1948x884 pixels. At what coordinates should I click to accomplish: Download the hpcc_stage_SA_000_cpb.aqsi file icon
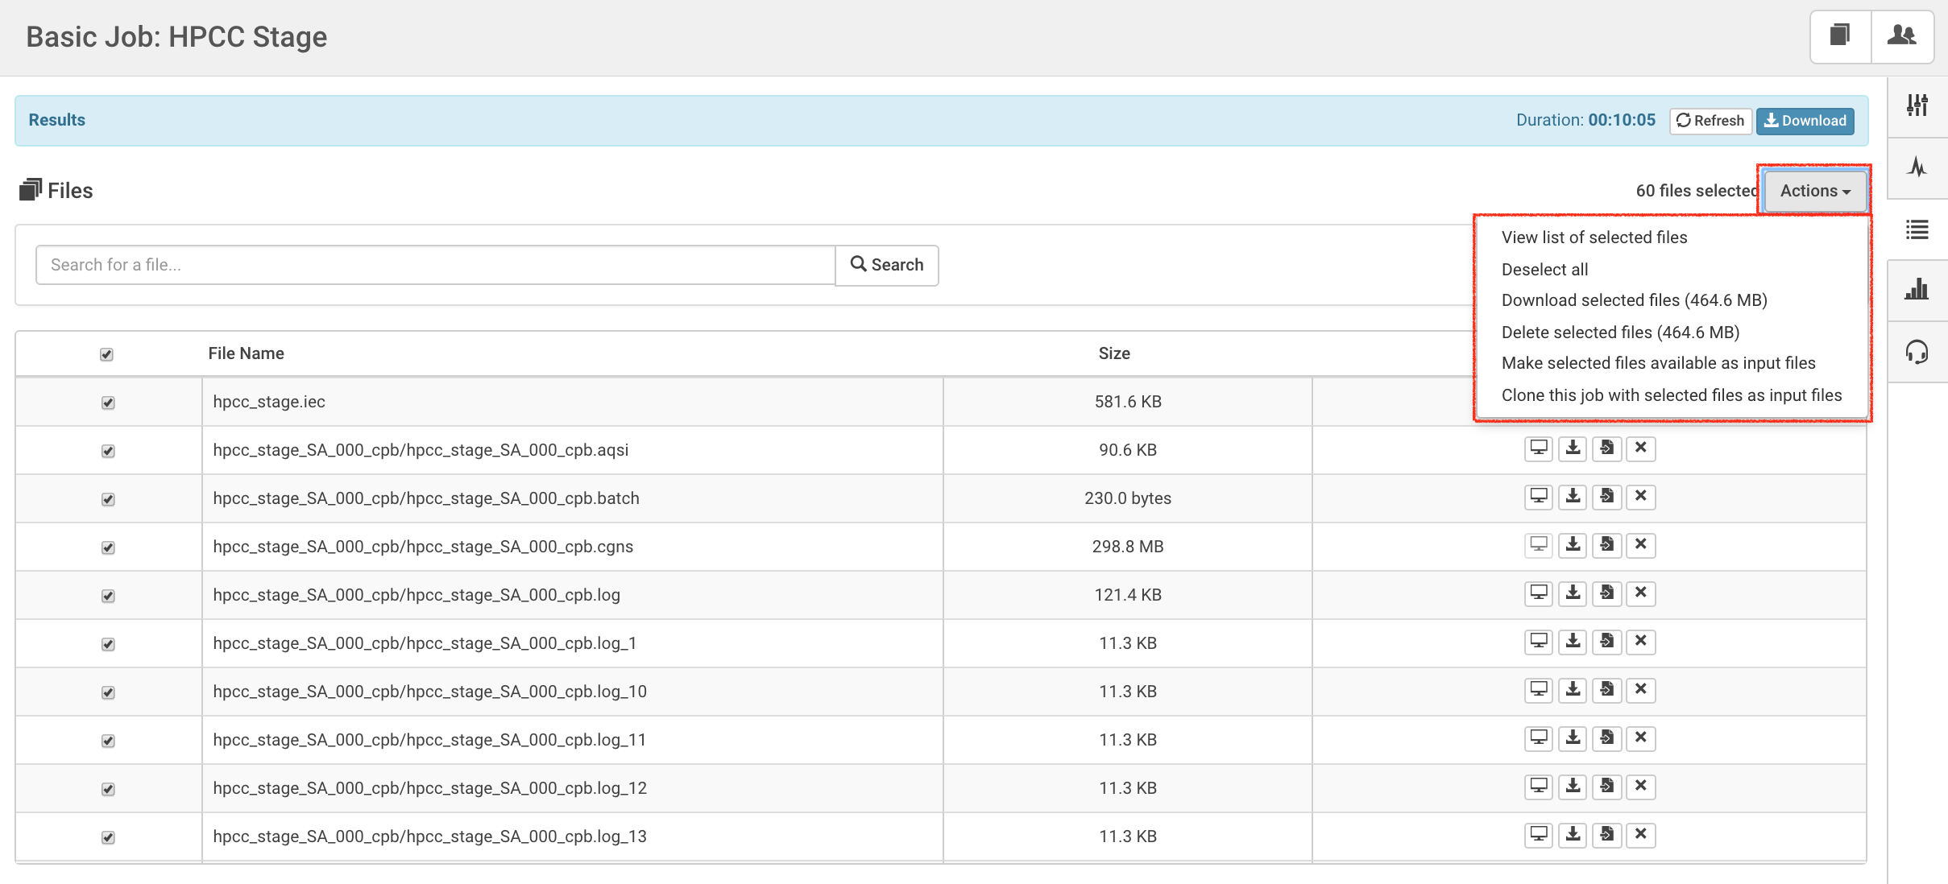(1573, 448)
